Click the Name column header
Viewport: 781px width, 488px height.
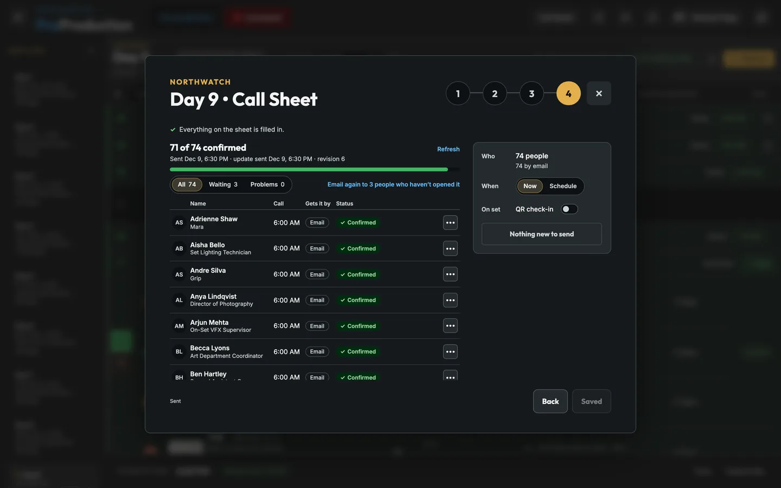click(x=198, y=204)
